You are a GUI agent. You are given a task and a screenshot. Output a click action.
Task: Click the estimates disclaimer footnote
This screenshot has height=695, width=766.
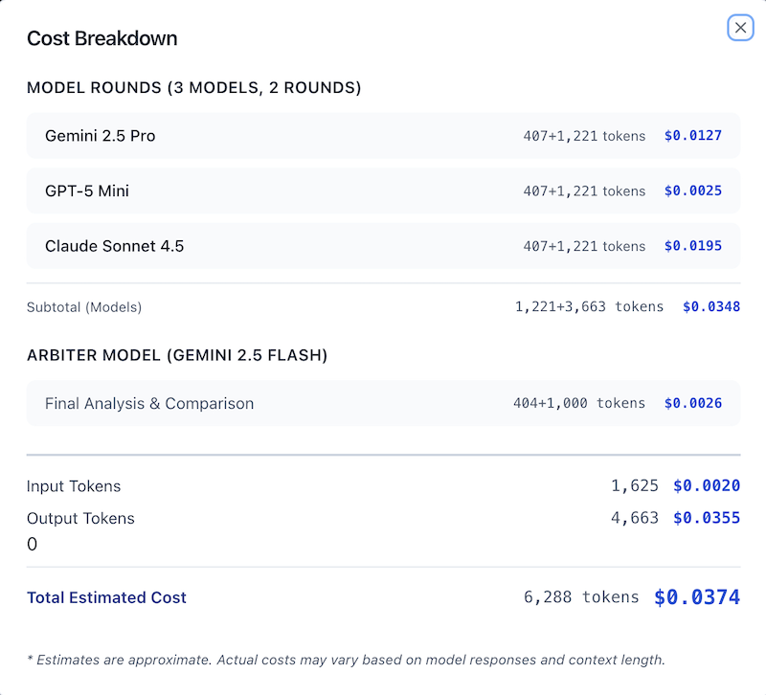pyautogui.click(x=346, y=660)
